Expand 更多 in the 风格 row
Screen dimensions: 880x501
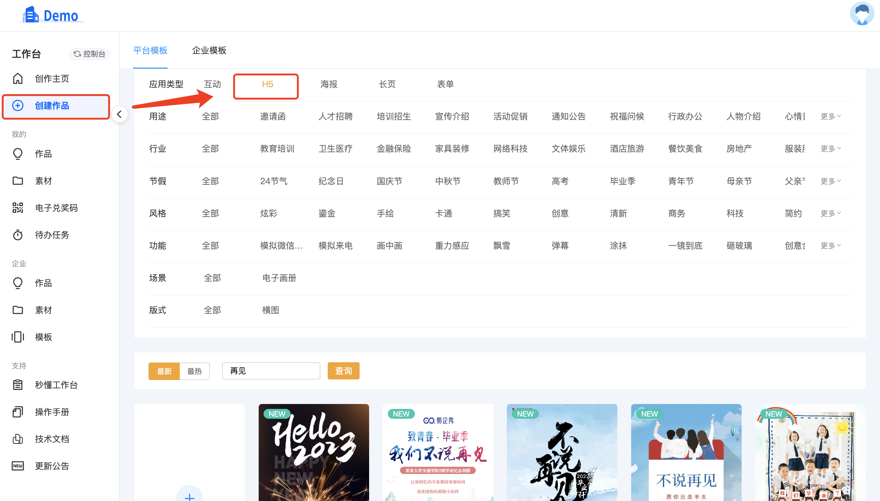831,213
